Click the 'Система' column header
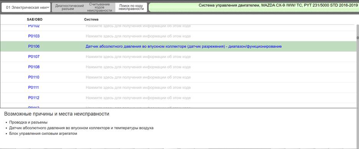This screenshot has height=149, width=359. [x=91, y=20]
